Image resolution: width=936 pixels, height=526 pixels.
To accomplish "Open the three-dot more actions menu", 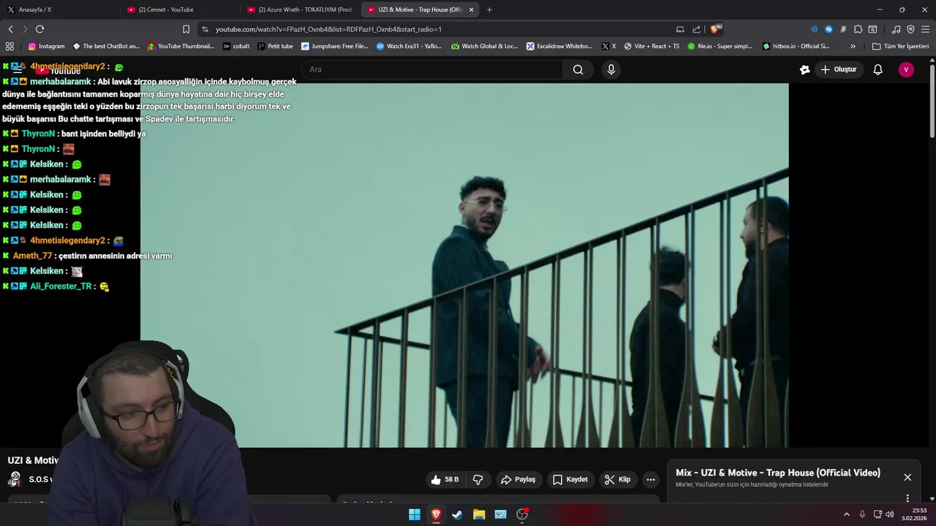I will point(650,479).
